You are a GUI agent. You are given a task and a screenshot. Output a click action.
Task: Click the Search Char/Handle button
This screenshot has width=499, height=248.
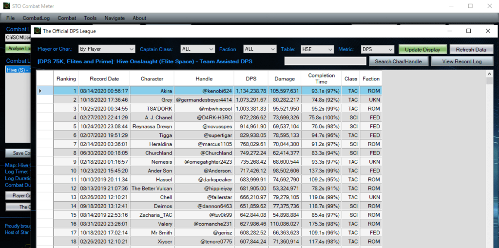click(398, 61)
